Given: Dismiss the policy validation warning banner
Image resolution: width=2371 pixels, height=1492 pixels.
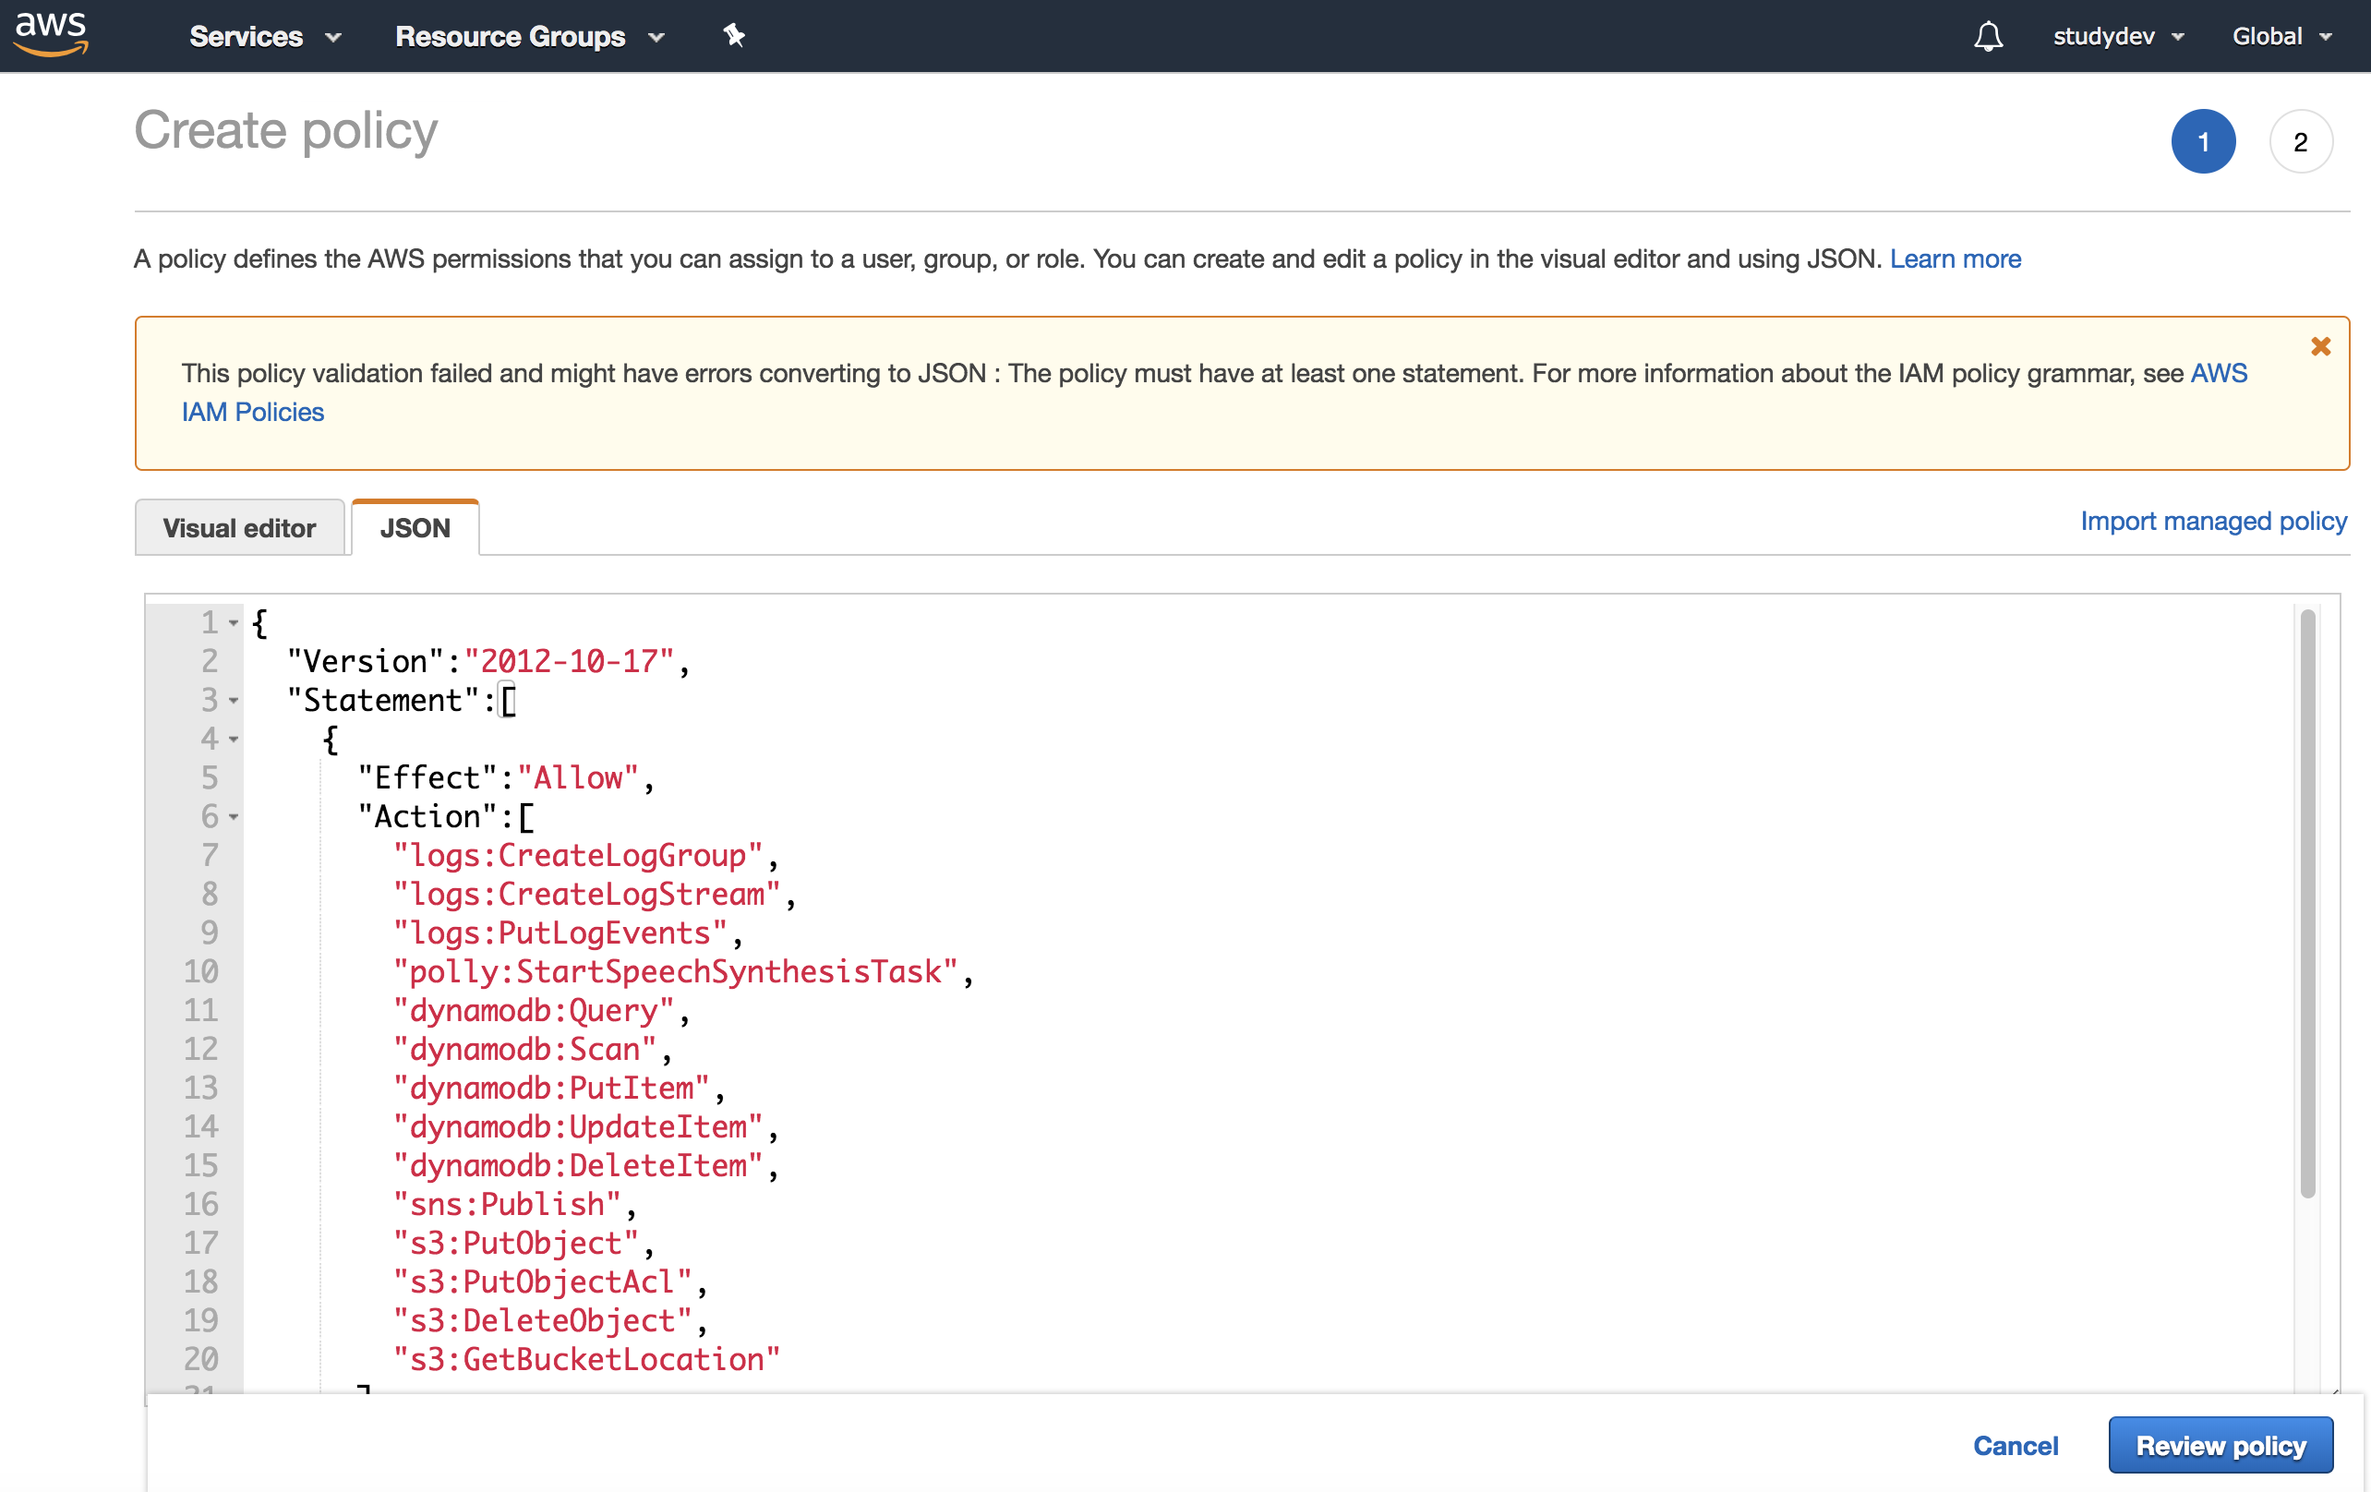Looking at the screenshot, I should click(x=2321, y=346).
